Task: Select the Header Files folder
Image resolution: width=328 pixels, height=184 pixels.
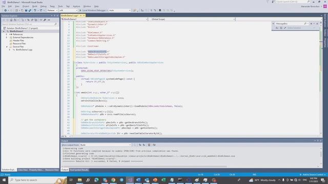Action: click(18, 40)
